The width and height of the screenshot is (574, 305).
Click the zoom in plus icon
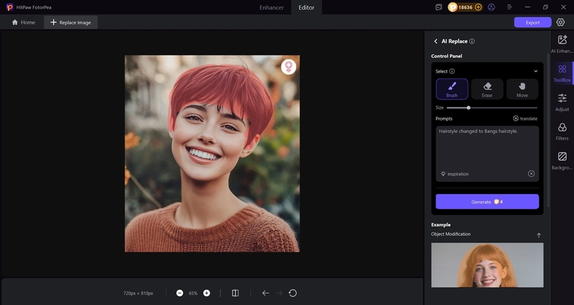207,293
